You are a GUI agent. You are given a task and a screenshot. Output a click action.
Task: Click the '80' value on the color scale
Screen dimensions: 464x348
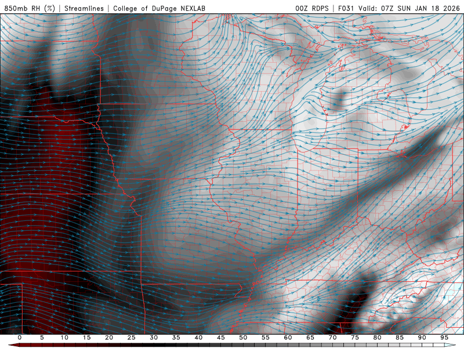point(377,338)
